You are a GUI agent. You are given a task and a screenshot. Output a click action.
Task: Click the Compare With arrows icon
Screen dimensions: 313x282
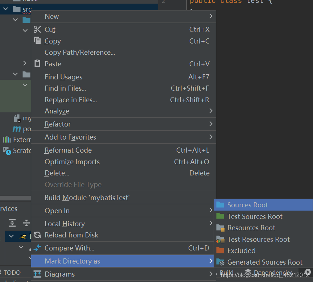[37, 248]
